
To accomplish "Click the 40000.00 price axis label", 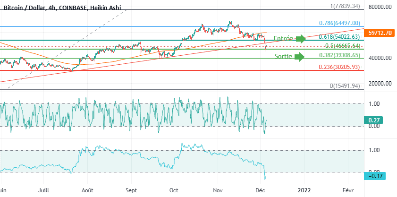I will 380,58.
